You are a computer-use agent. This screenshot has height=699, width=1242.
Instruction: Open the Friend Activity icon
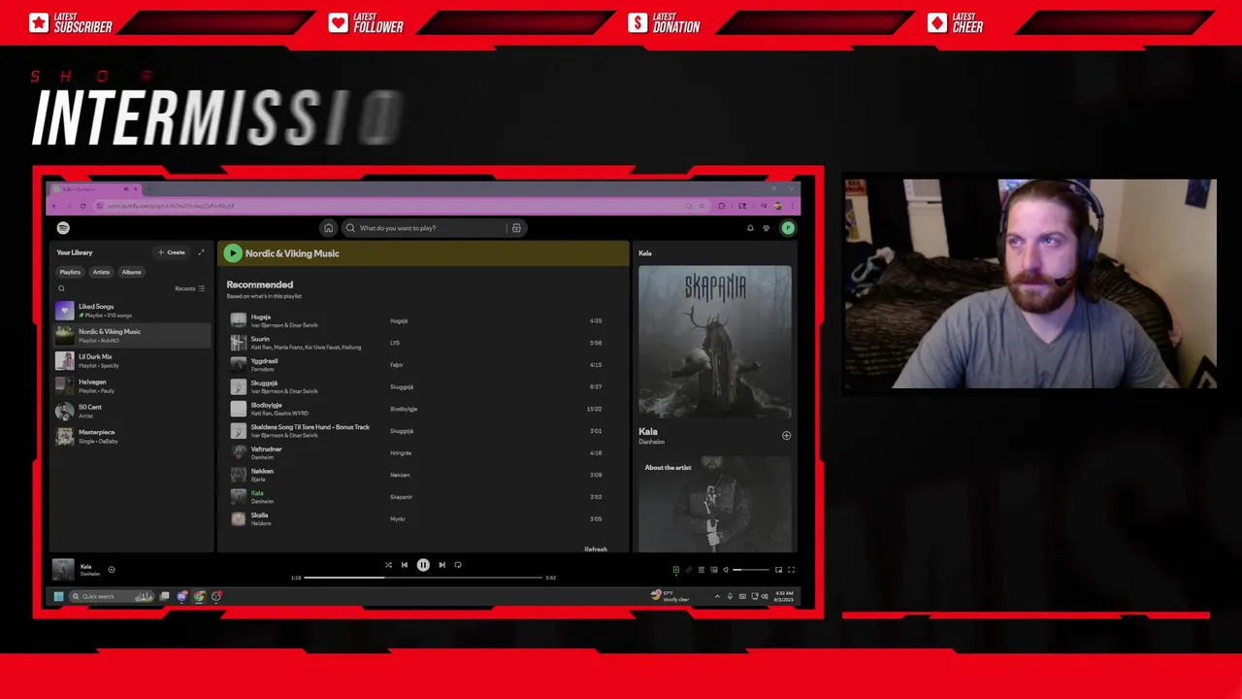(767, 228)
